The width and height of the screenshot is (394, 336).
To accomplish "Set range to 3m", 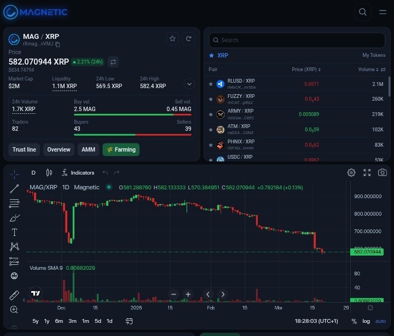I will pos(72,321).
